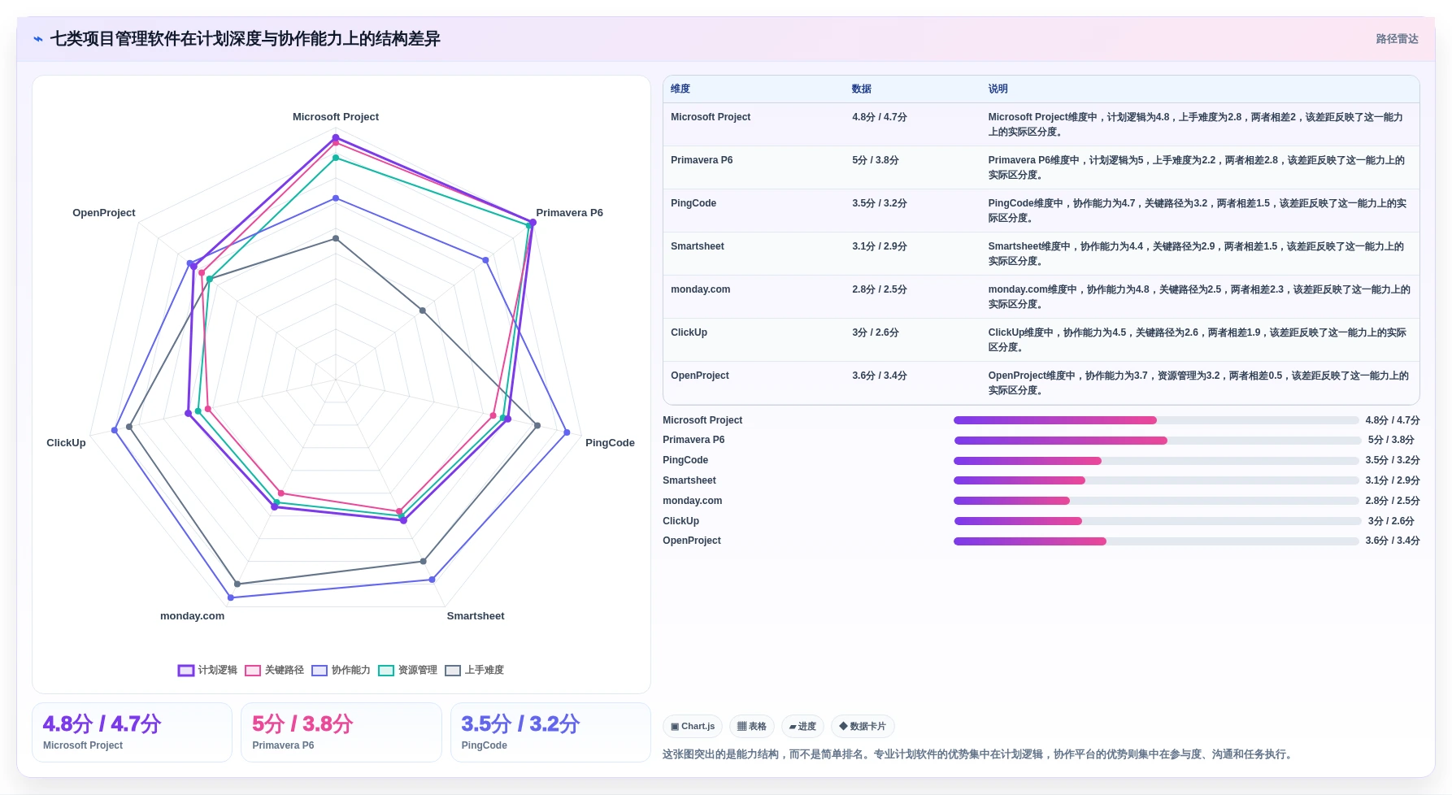
Task: Click the monday.com radar axis label
Action: pyautogui.click(x=192, y=616)
